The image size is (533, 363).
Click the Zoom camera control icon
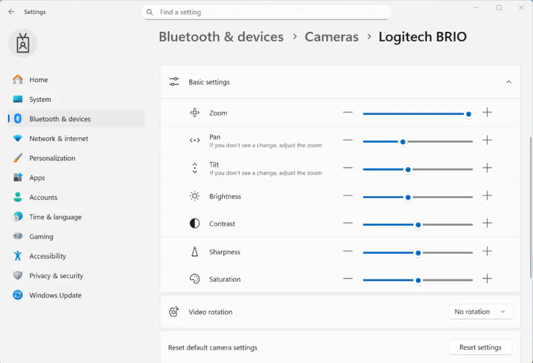[195, 112]
